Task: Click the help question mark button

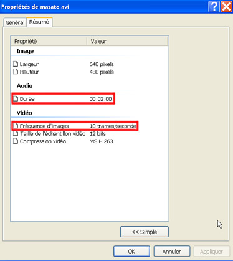Action: click(x=214, y=7)
